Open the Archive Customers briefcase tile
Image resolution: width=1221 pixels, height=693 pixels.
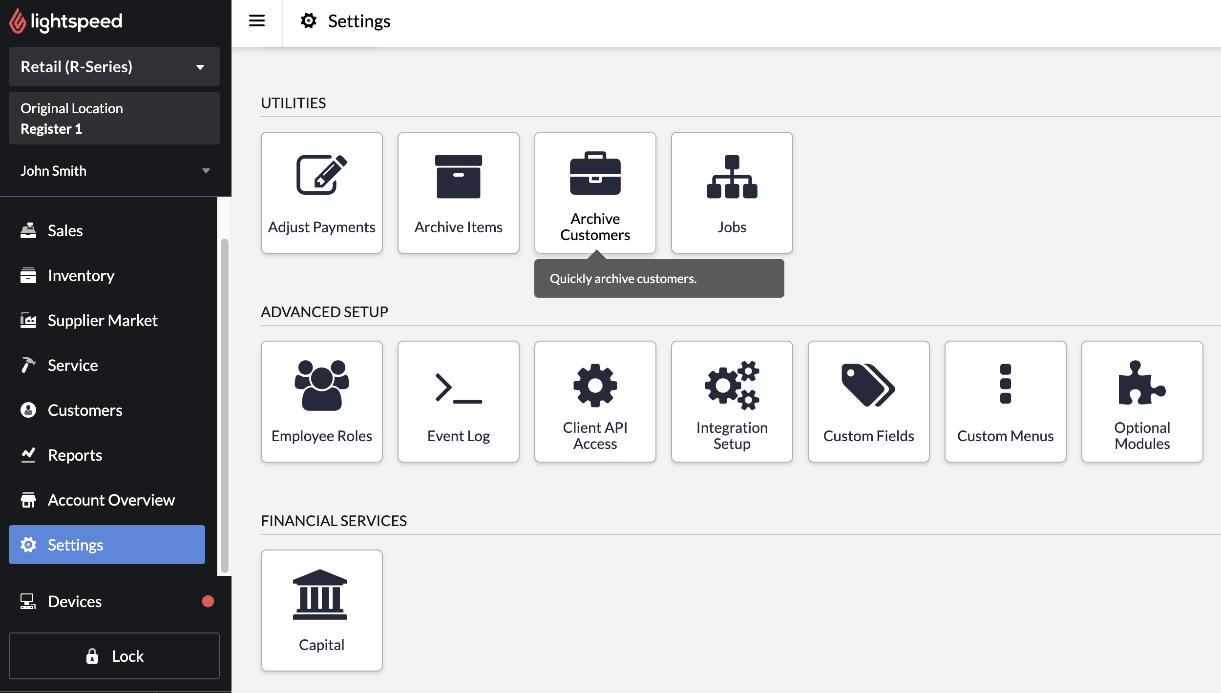595,193
